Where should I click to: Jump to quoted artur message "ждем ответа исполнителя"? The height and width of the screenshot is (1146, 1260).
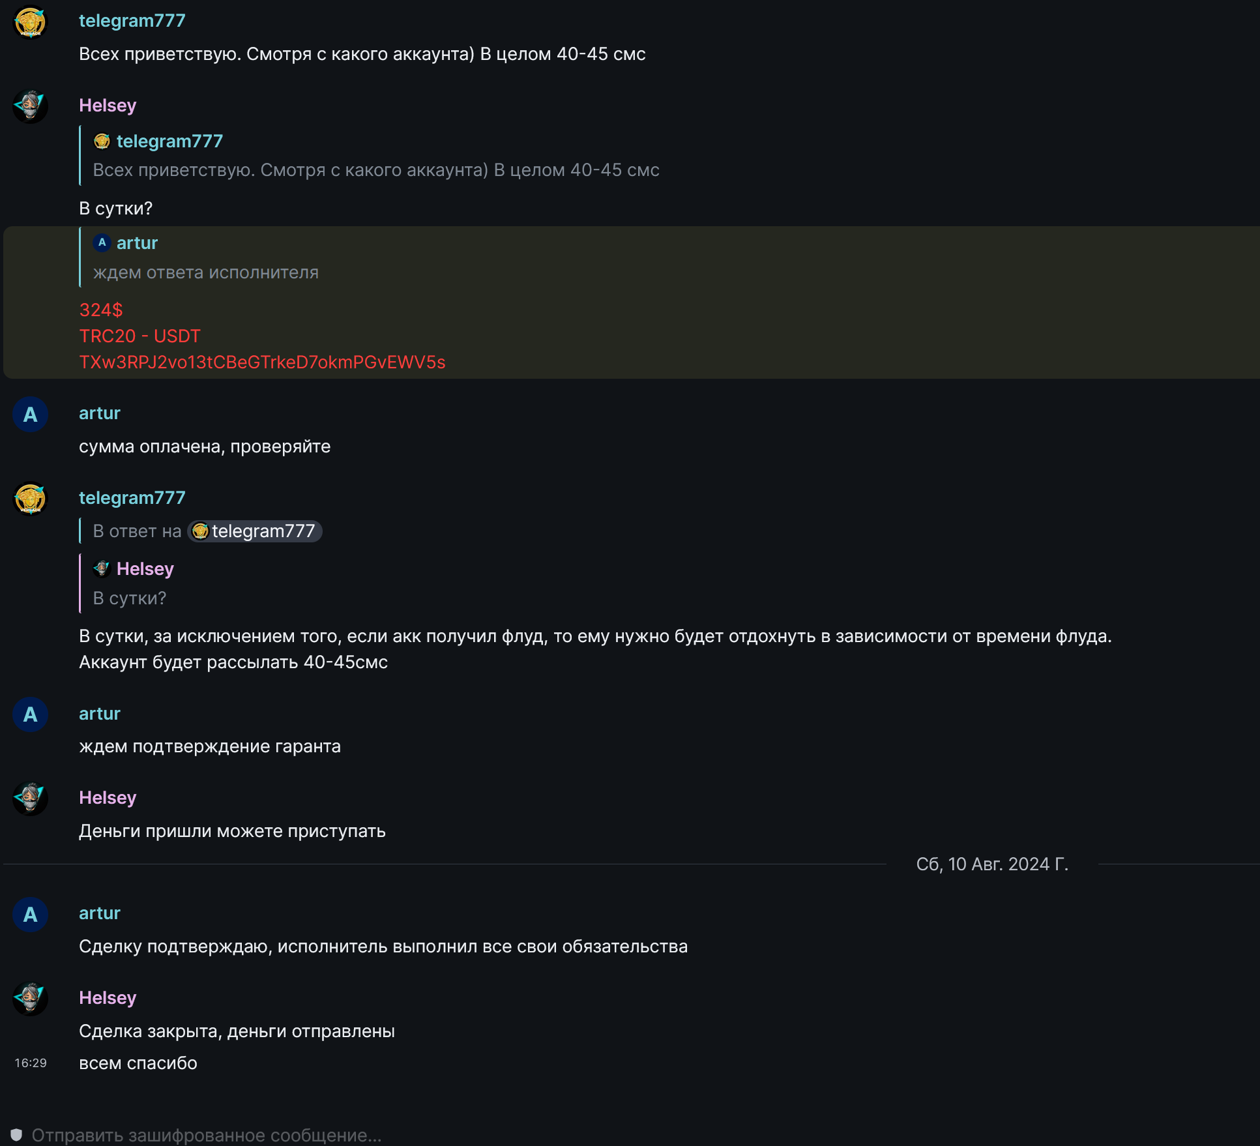click(205, 272)
